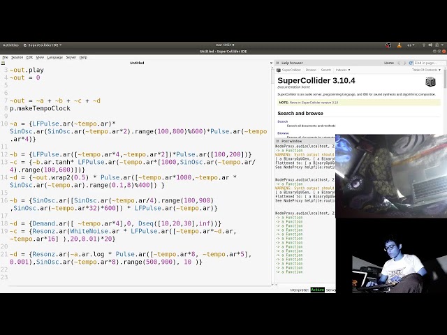This screenshot has height=335, width=447.
Task: Open the View menu
Action: point(40,57)
